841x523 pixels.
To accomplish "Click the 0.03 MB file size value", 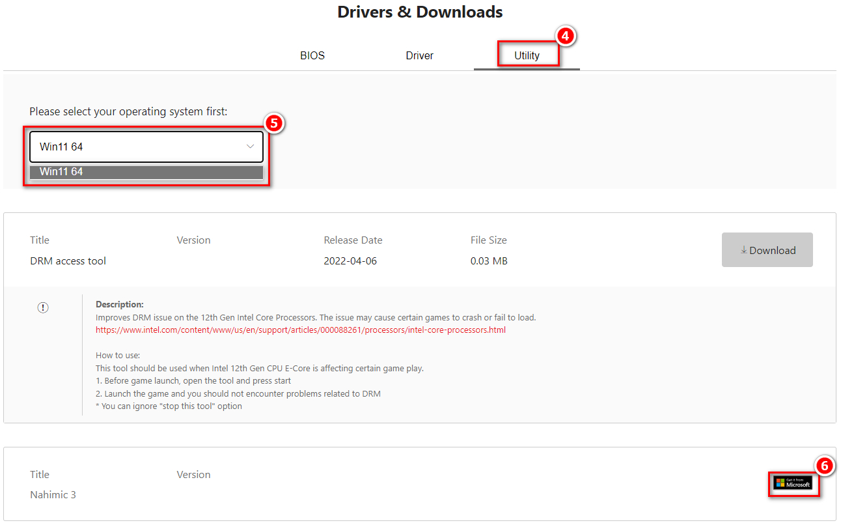I will (488, 261).
